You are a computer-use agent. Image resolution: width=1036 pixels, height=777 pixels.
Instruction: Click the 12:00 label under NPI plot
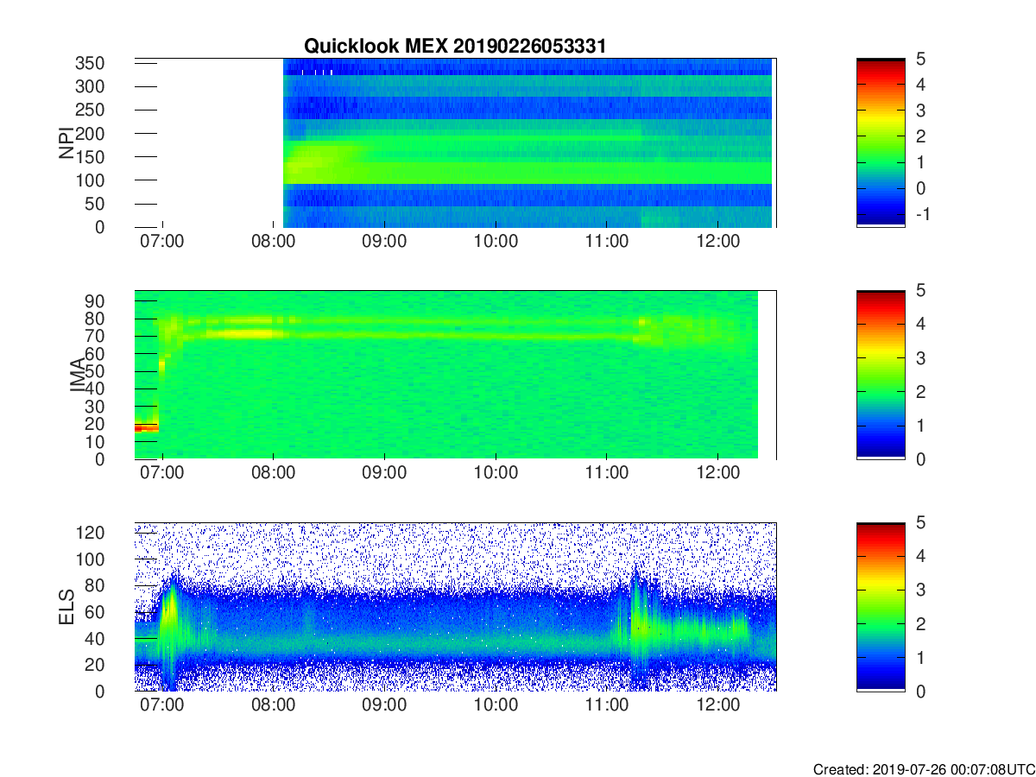coord(718,241)
